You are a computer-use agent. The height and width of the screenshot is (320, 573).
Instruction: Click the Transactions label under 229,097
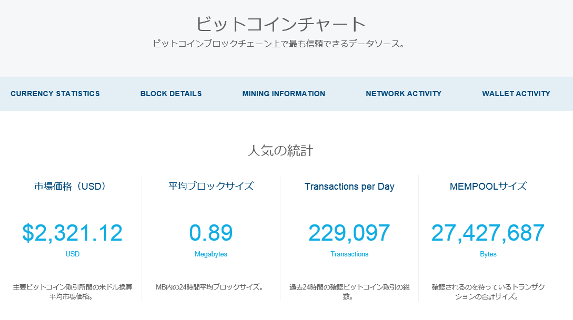[x=349, y=254]
